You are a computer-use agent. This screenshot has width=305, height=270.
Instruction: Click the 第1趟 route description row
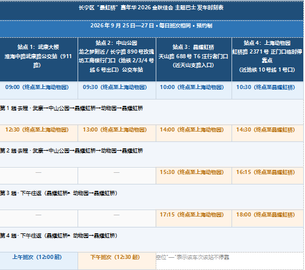coord(152,112)
